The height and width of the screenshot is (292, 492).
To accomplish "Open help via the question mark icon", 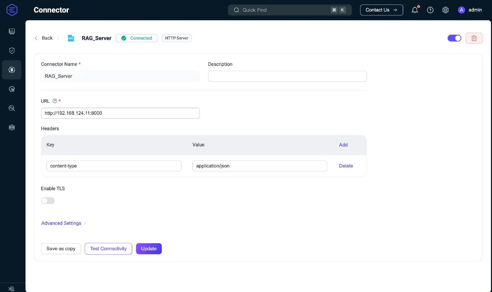I will tap(430, 10).
